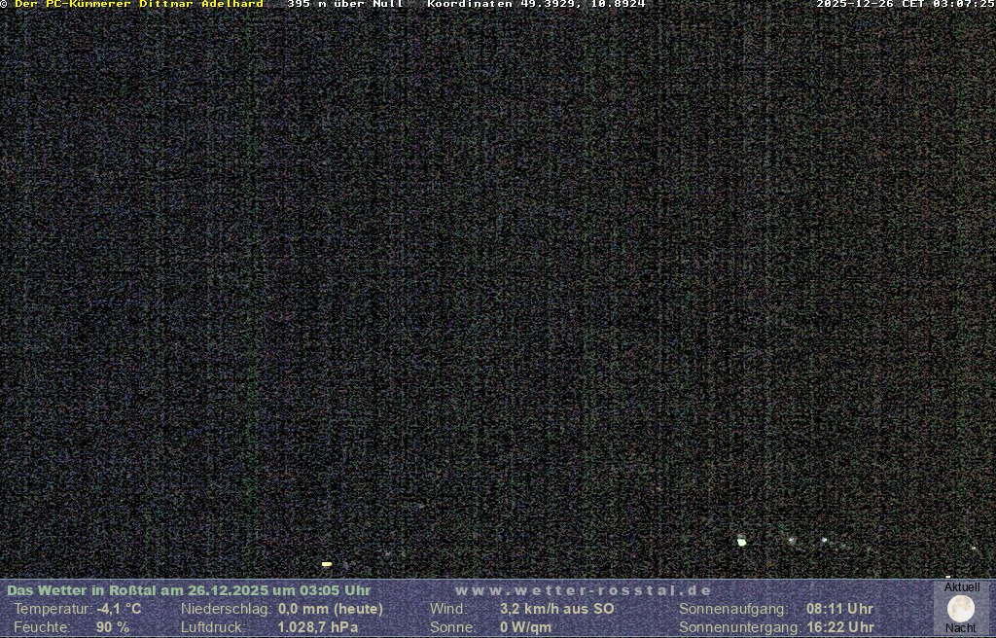
Task: Click the Luftdruck reading 1.028,7 hPa
Action: click(318, 627)
